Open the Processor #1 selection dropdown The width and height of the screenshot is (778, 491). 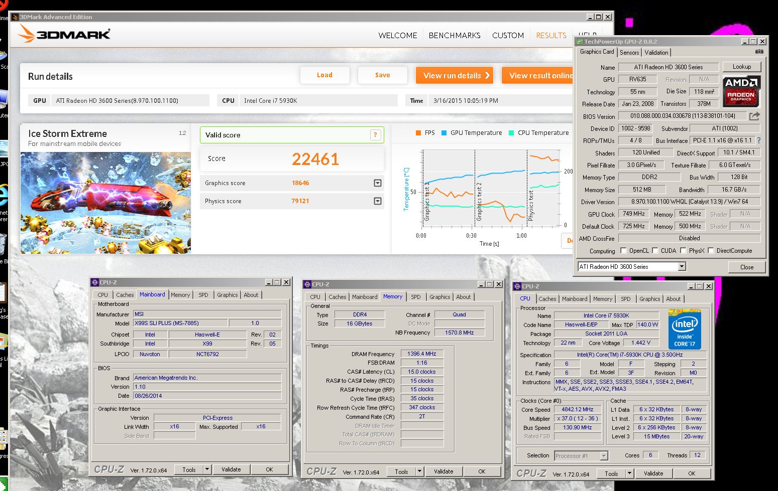click(x=604, y=456)
